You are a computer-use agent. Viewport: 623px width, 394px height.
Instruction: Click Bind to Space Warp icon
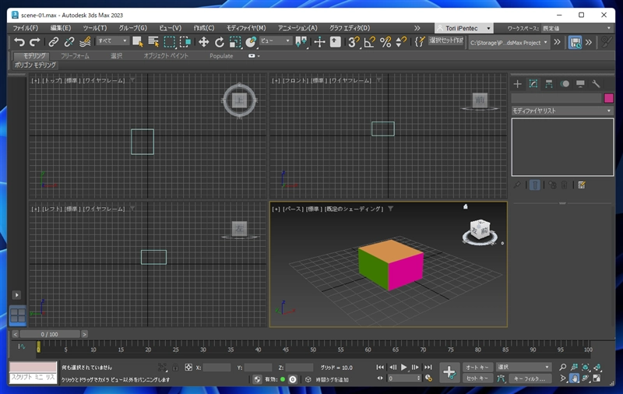[x=85, y=42]
